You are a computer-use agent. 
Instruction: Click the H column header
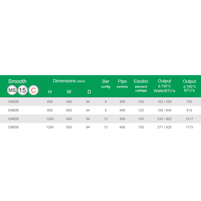(x=50, y=92)
